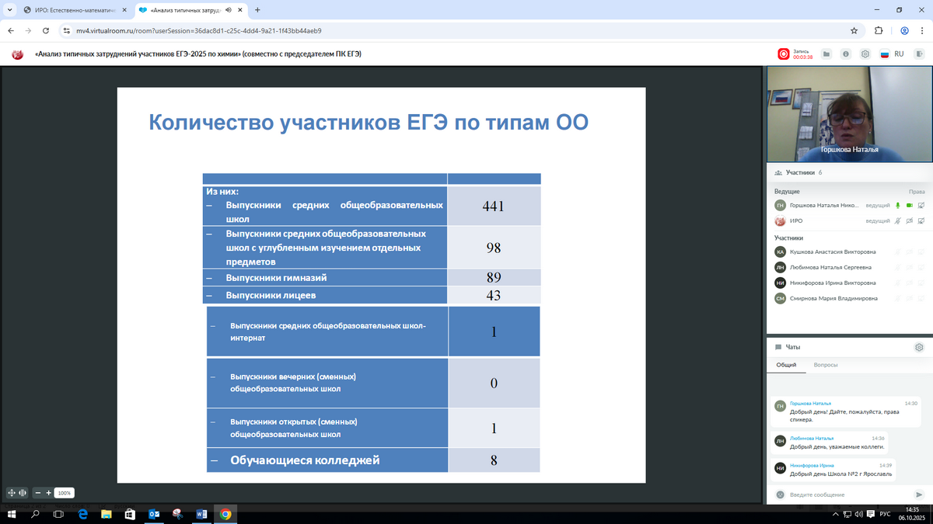Open room info icon in header
Image resolution: width=933 pixels, height=524 pixels.
coord(845,54)
